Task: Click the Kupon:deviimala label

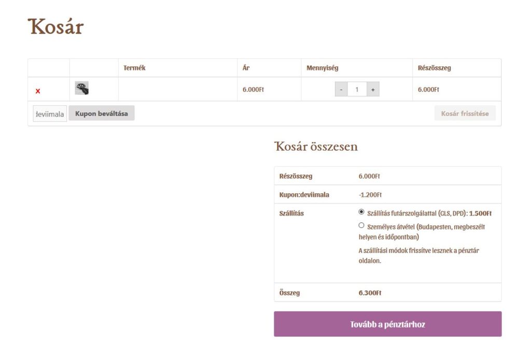Action: click(x=304, y=194)
